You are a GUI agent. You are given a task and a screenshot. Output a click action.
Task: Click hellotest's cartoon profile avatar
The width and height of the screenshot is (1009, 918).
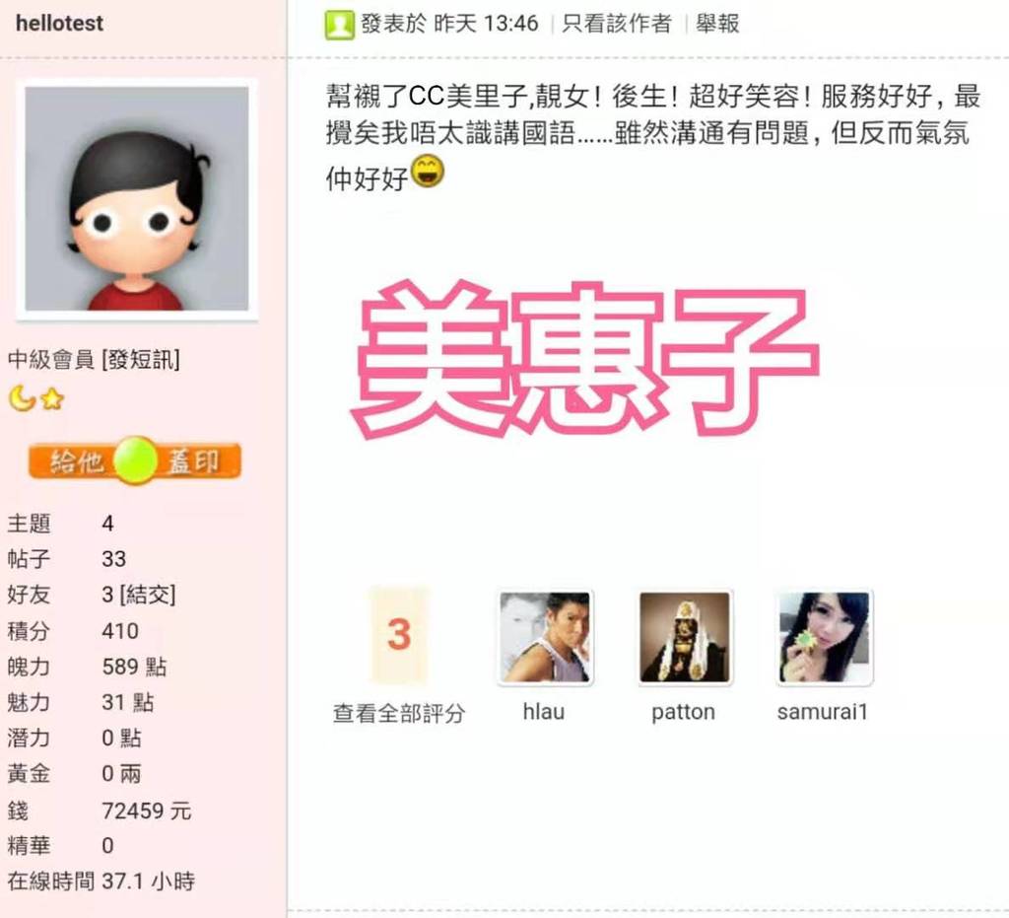tap(136, 199)
